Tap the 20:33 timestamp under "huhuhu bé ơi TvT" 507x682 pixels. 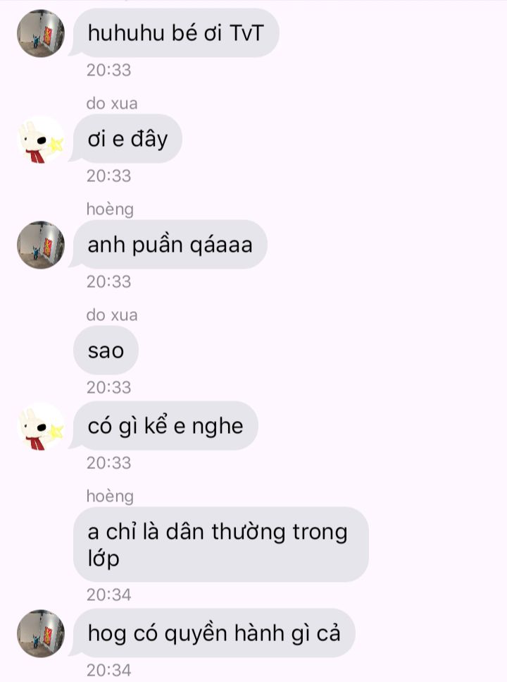click(108, 70)
